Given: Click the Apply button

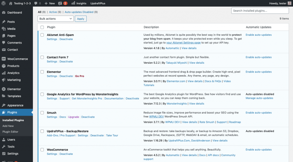Looking at the screenshot, I should click(81, 19).
